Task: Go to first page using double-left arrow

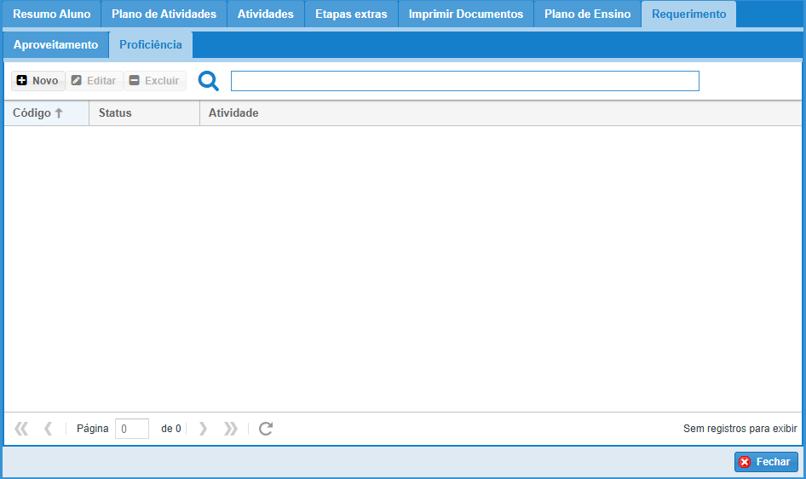Action: [x=21, y=429]
